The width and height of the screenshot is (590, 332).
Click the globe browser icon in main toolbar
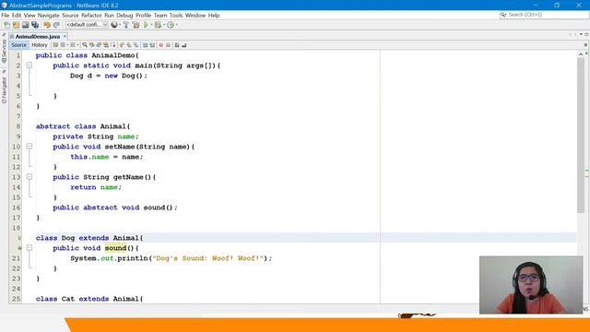point(114,25)
